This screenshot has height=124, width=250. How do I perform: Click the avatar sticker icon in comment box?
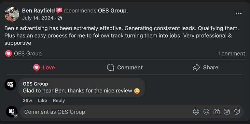click(x=196, y=112)
